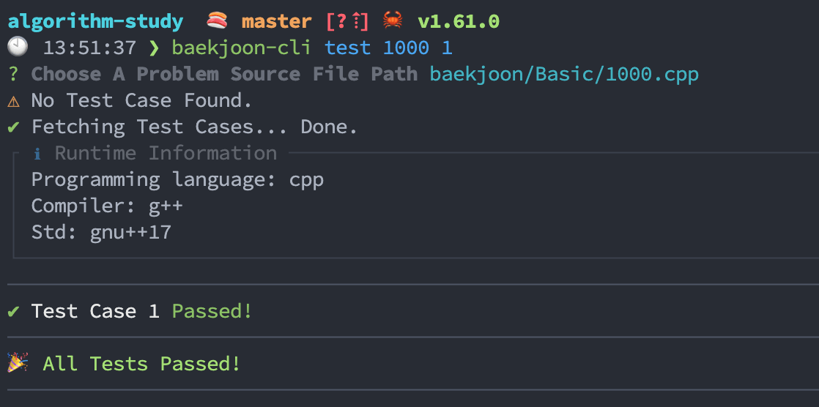Click the green prompt arrow symbol
This screenshot has width=819, height=407.
[154, 48]
